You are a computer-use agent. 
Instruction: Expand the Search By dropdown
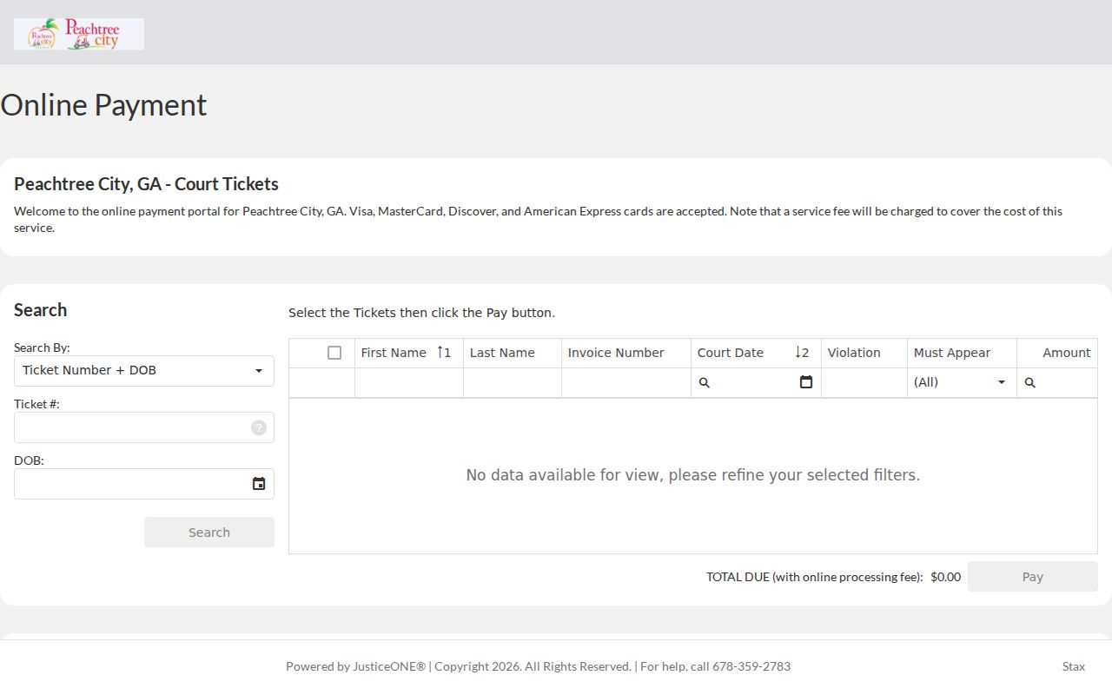144,371
